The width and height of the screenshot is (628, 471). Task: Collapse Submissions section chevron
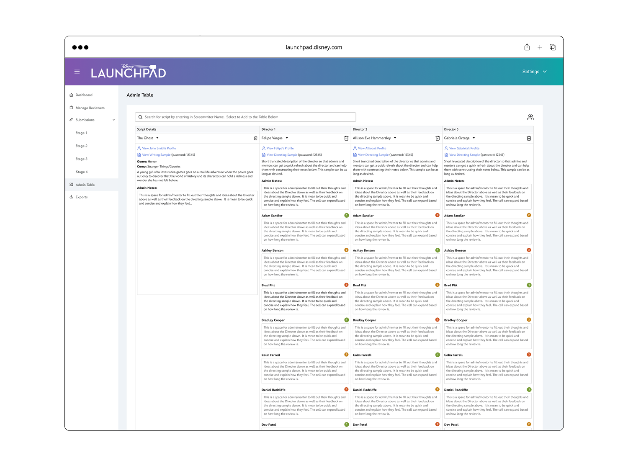coord(114,120)
